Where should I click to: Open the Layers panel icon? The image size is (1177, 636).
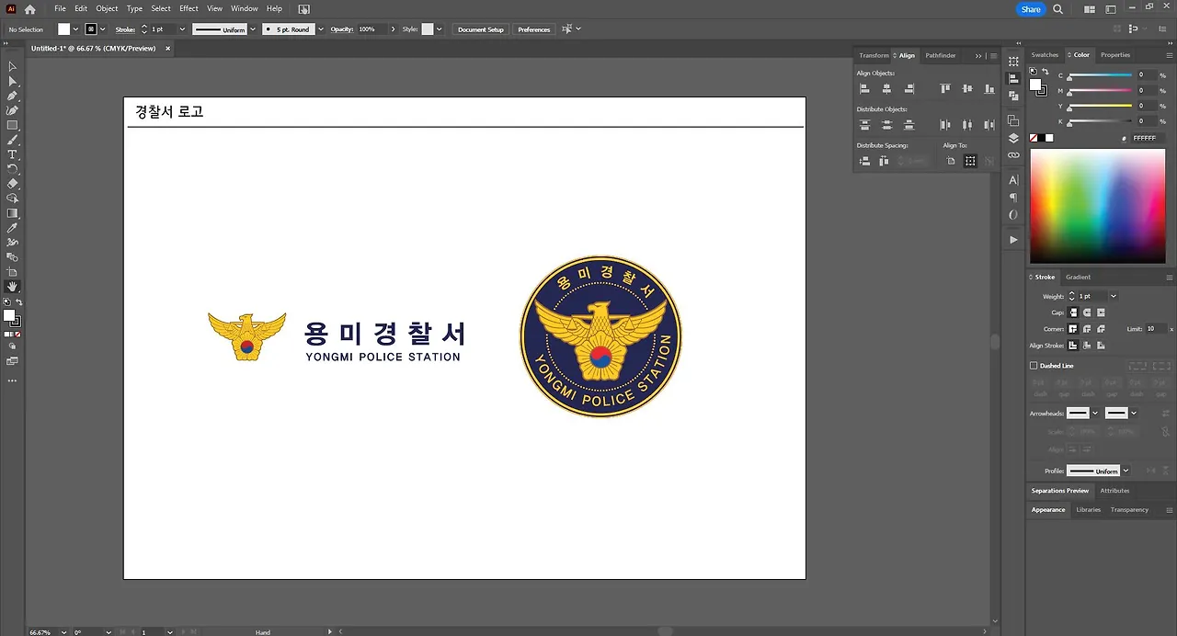(1013, 138)
